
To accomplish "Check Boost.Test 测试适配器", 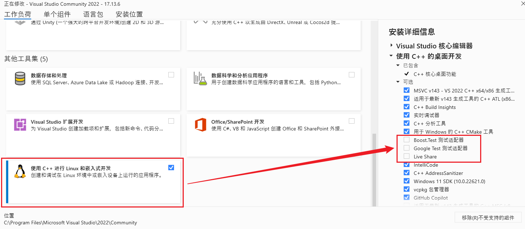I will point(407,140).
